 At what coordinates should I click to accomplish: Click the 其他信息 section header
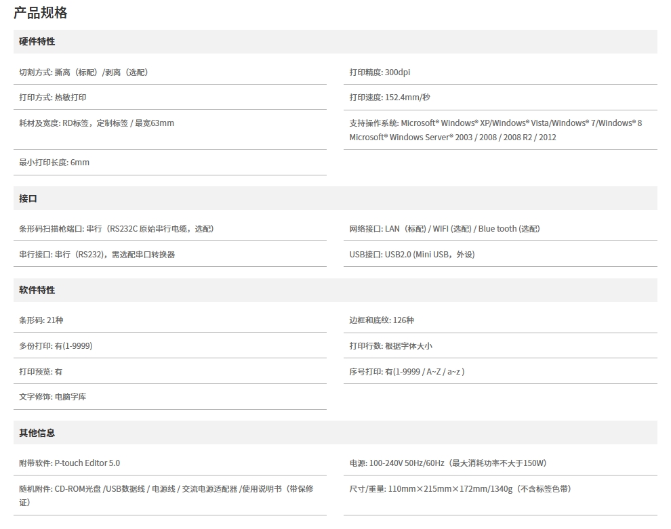[37, 433]
